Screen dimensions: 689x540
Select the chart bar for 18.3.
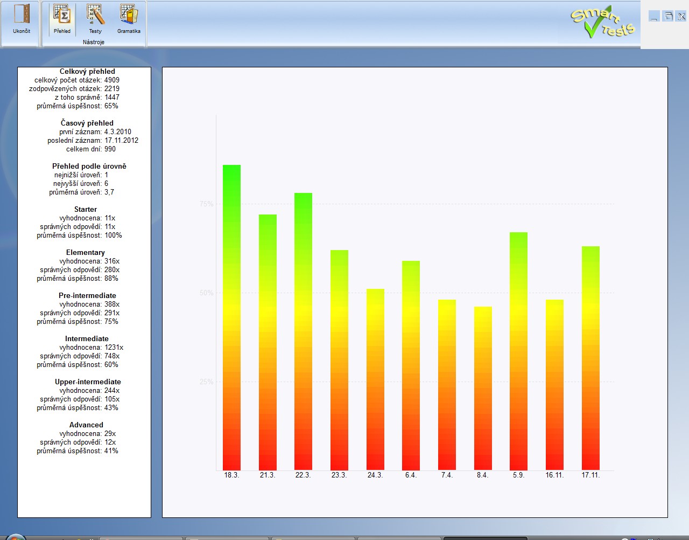coord(231,318)
